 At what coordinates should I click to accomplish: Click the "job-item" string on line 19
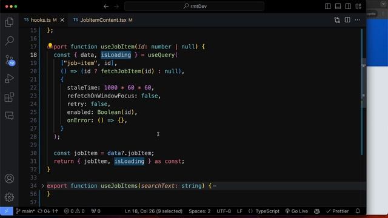tap(81, 63)
